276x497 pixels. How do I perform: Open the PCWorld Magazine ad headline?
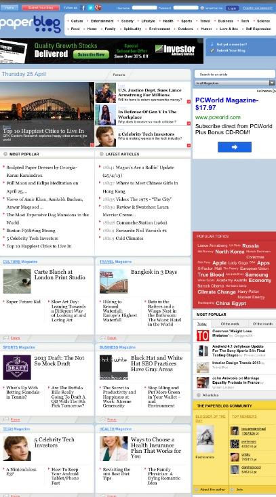[227, 104]
